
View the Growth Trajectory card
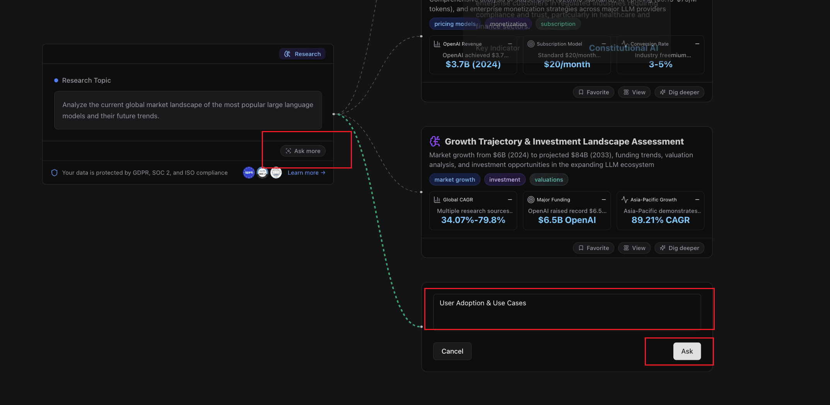tap(634, 248)
